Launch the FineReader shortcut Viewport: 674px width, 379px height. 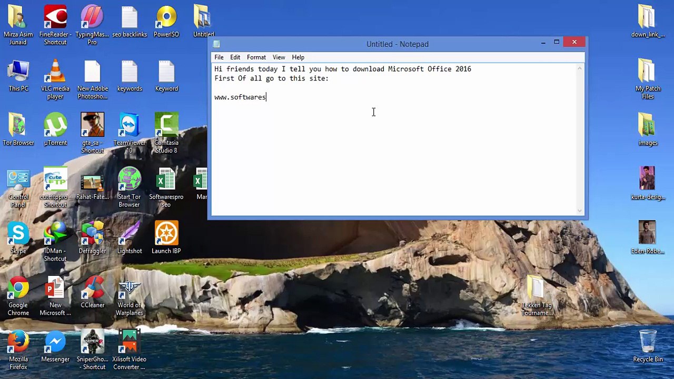click(55, 25)
